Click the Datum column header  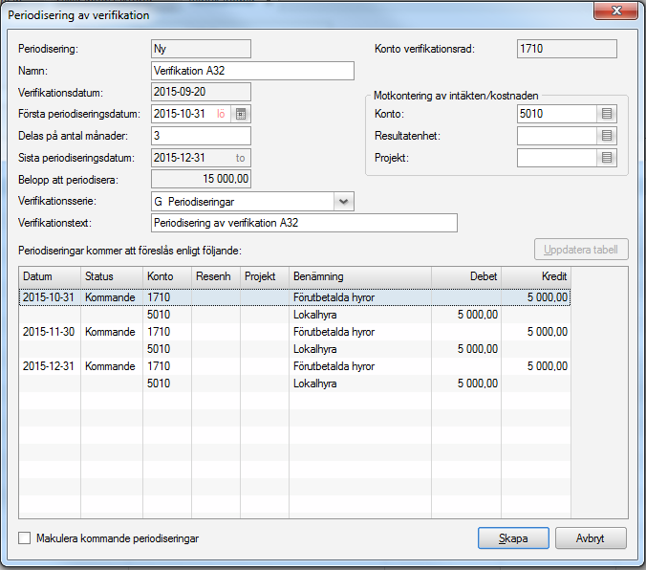pos(50,276)
